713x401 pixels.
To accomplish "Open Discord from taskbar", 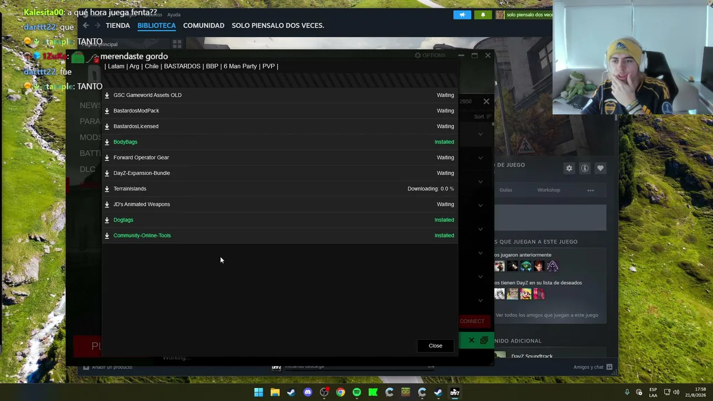I will (307, 393).
